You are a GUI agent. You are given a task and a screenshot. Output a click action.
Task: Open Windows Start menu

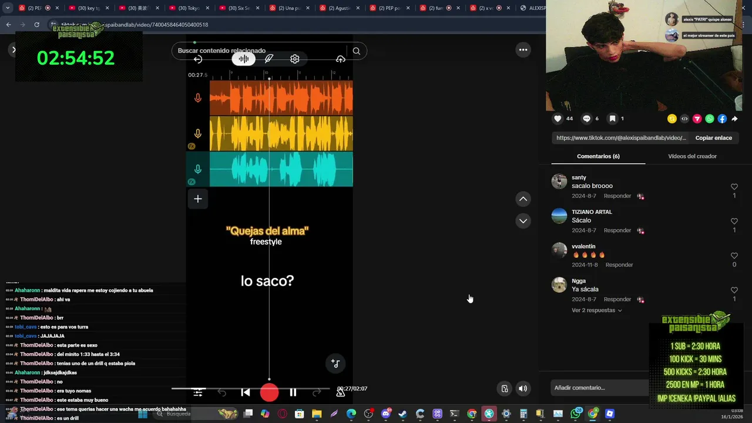(142, 414)
